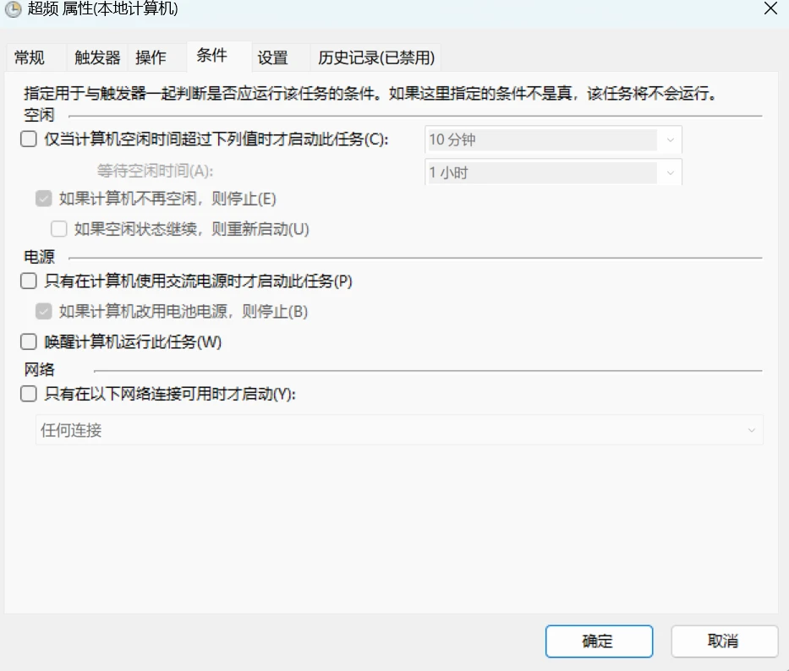Click the 指定用于与触发器一起判断 description text

(370, 93)
